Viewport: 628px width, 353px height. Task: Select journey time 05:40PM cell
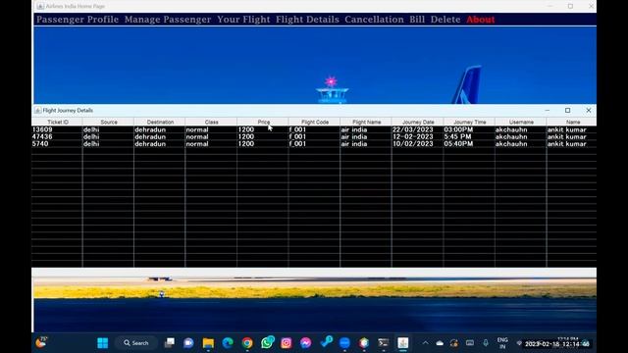pos(469,144)
